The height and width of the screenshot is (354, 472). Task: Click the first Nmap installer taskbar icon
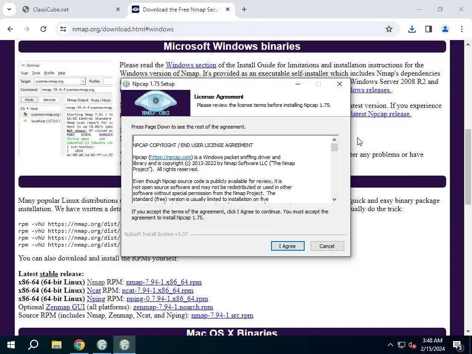[102, 345]
